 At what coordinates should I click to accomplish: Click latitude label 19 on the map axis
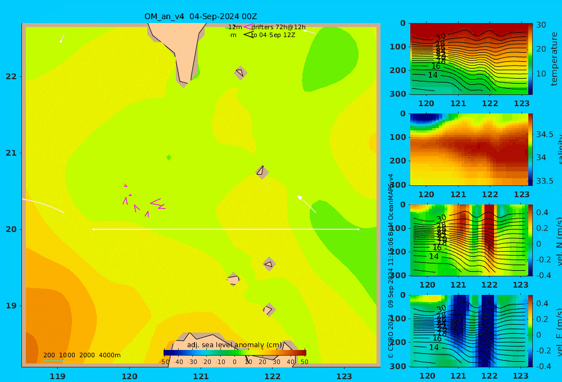pos(11,306)
